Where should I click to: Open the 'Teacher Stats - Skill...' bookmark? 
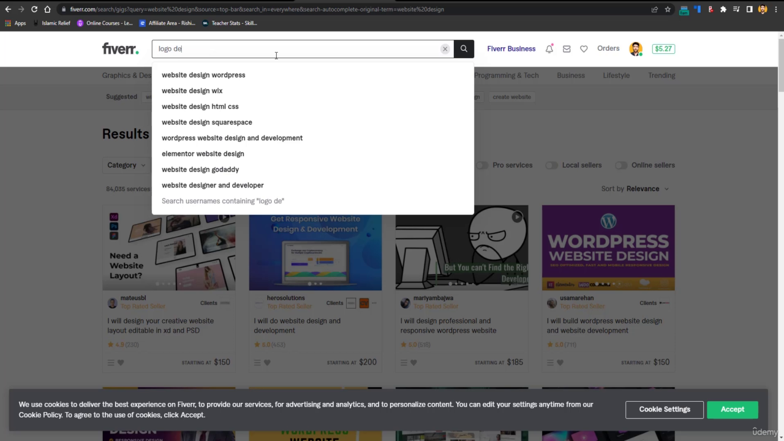230,23
